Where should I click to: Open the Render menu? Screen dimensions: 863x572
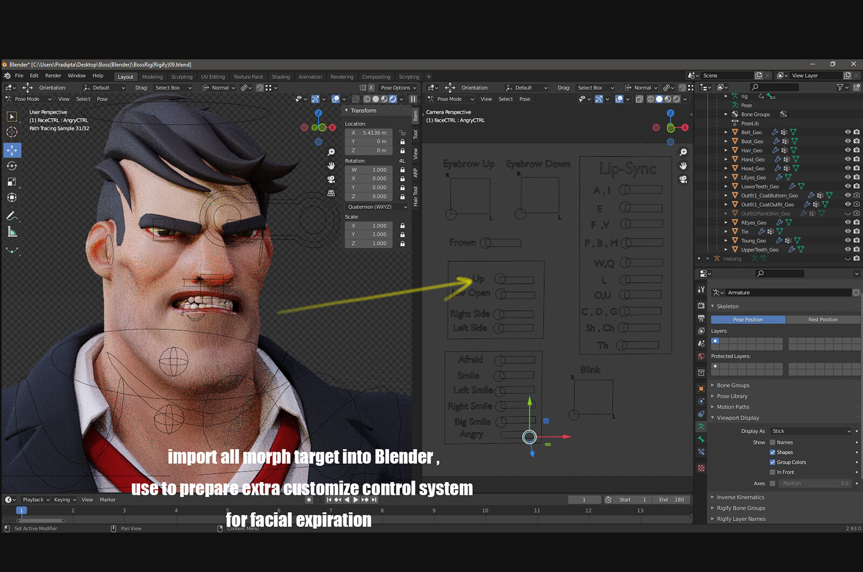coord(53,76)
